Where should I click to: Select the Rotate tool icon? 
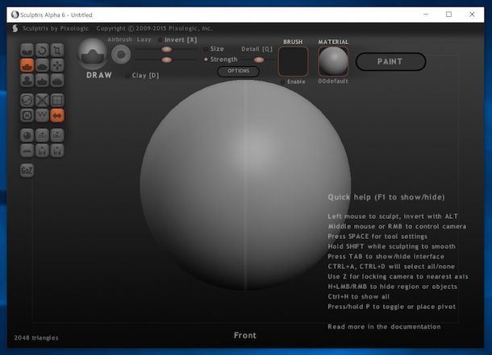42,50
